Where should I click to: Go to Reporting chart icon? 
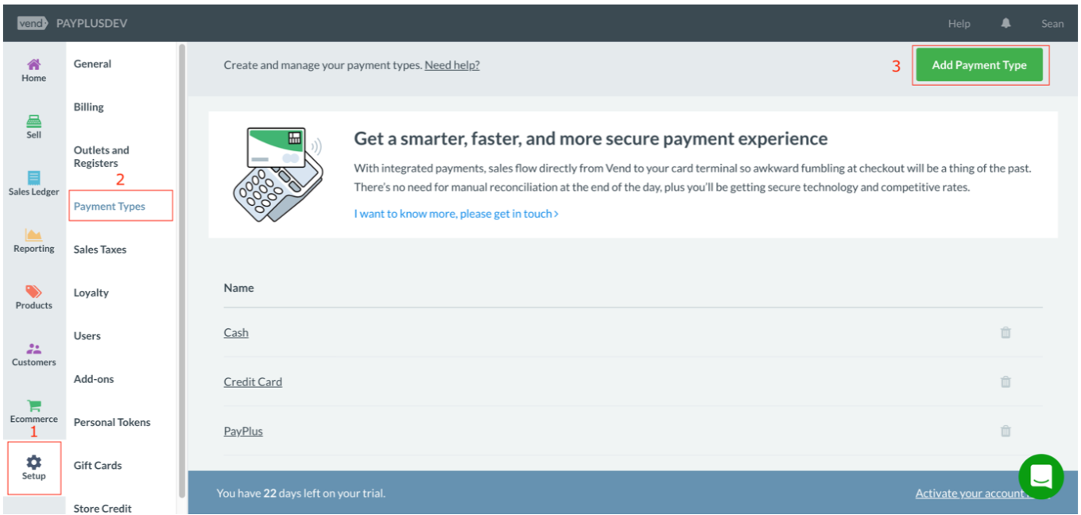(33, 234)
